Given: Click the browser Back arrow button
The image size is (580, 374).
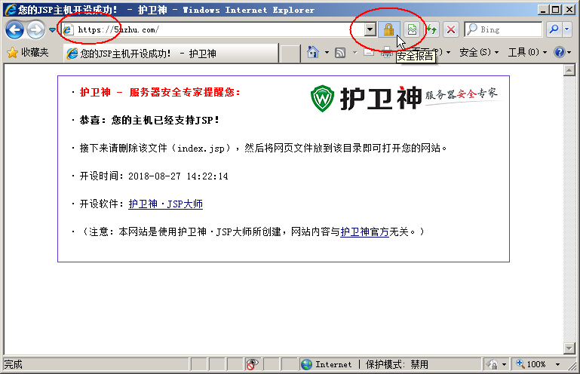Looking at the screenshot, I should [14, 29].
